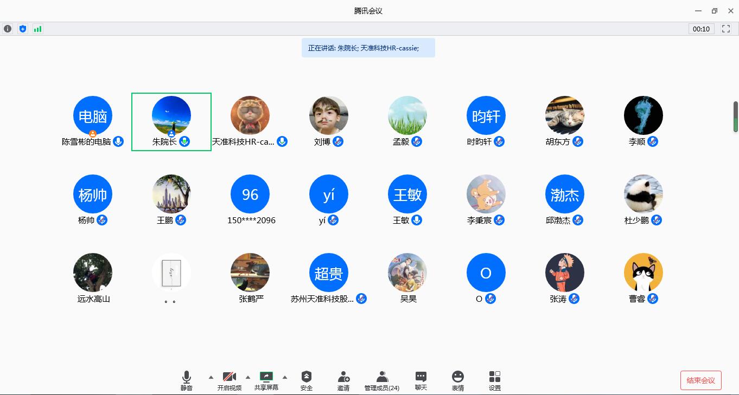Viewport: 739px width, 395px height.
Task: Select 朱院长 participant avatar
Action: click(171, 115)
